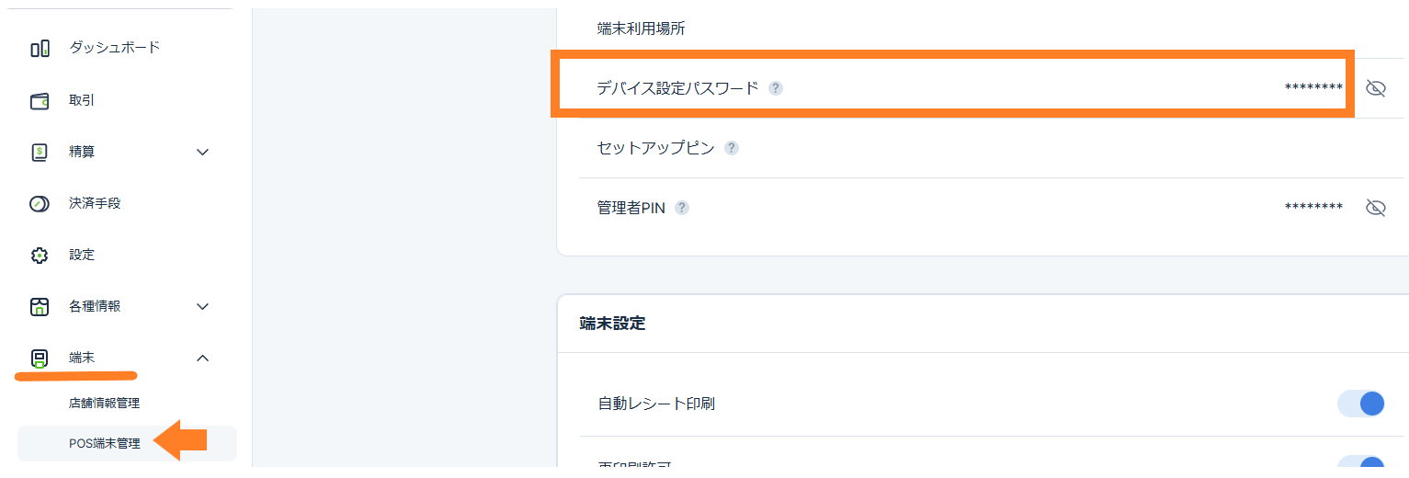Open help tooltip beside デバイス設定パスワード
The width and height of the screenshot is (1409, 478).
pos(776,88)
